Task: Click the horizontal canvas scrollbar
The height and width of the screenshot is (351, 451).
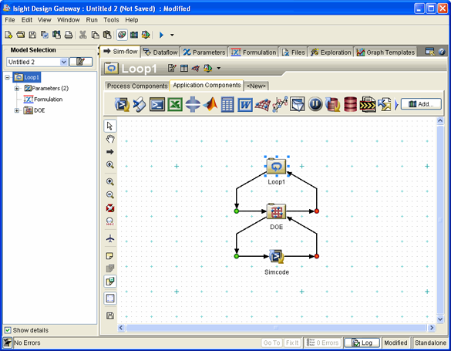Action: click(x=276, y=328)
